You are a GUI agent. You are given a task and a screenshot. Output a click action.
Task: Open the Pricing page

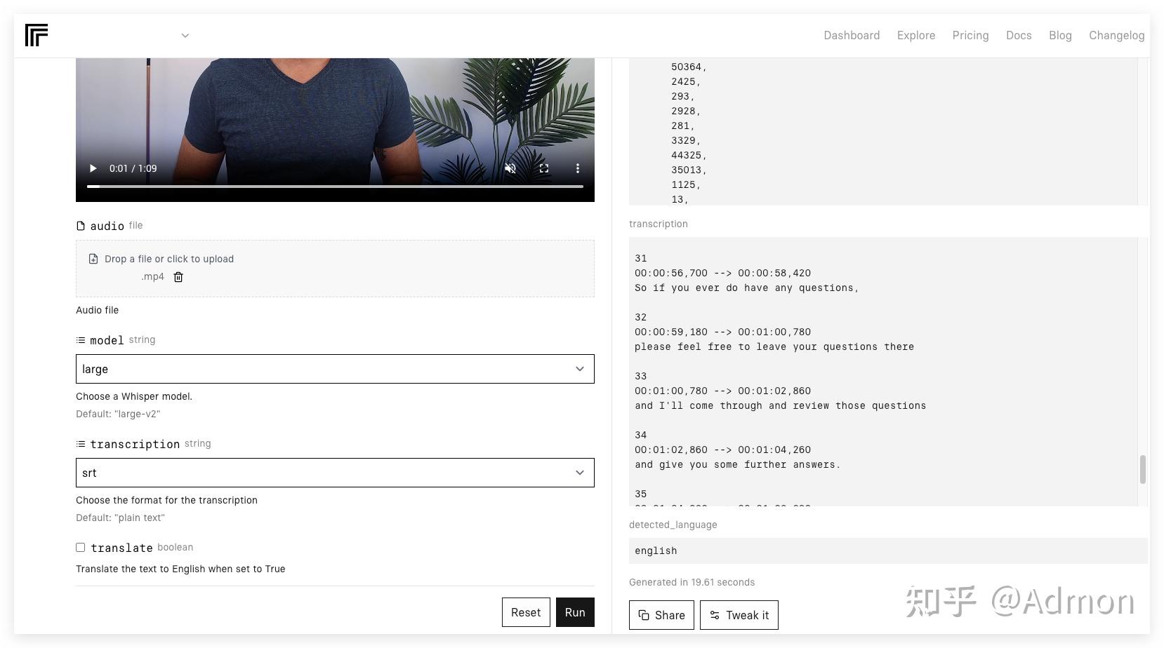[970, 35]
